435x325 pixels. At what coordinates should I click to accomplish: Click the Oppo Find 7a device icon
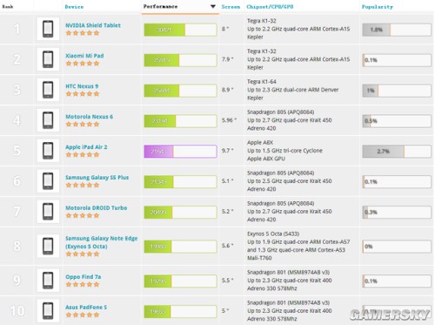tap(48, 281)
